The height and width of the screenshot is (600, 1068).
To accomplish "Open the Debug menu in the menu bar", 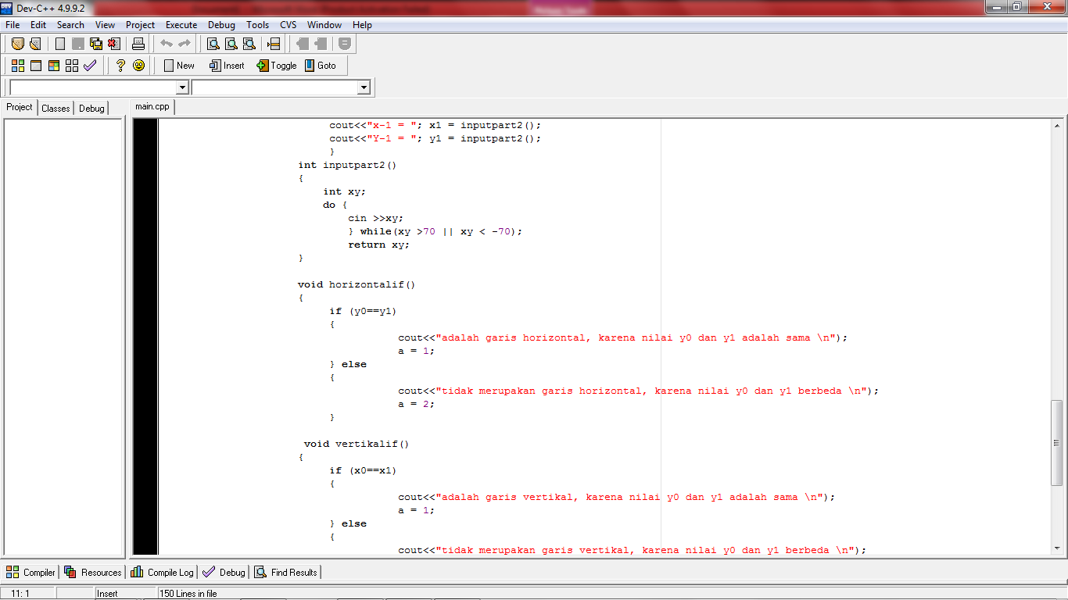I will [221, 25].
